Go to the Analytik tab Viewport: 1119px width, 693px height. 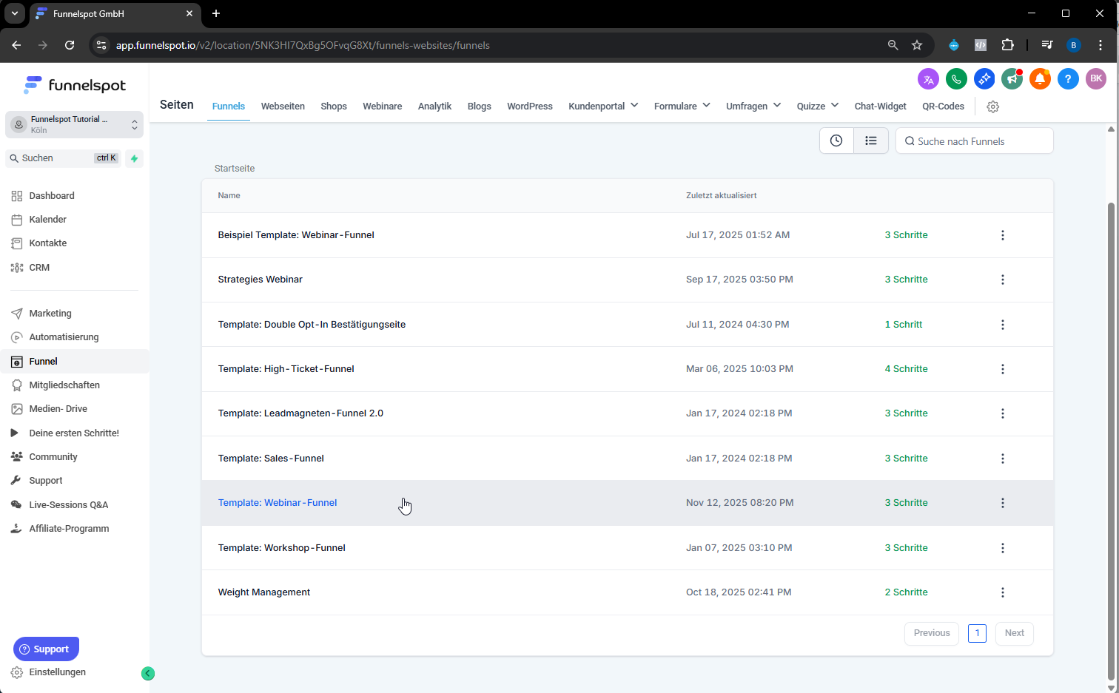(434, 106)
